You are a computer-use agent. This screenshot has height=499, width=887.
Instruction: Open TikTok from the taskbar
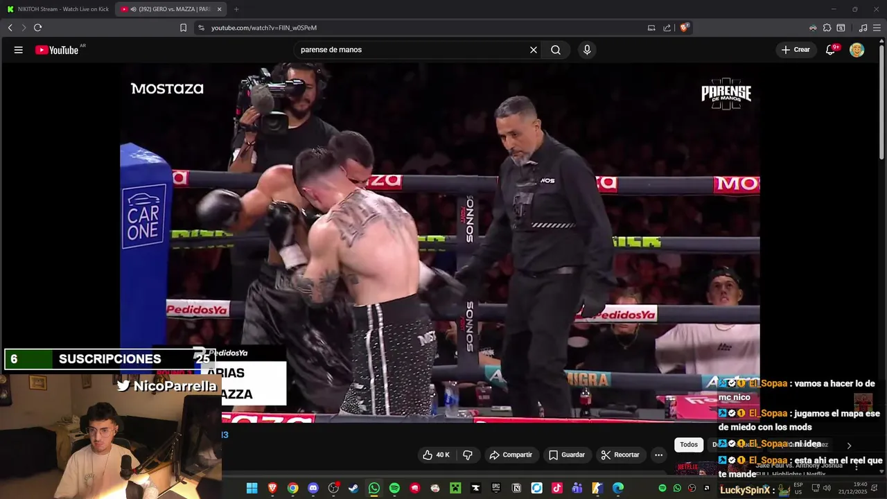click(x=556, y=489)
